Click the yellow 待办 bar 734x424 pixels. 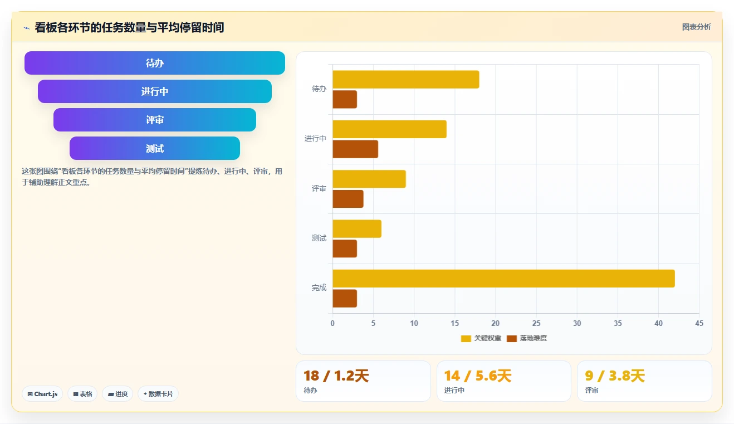point(406,79)
